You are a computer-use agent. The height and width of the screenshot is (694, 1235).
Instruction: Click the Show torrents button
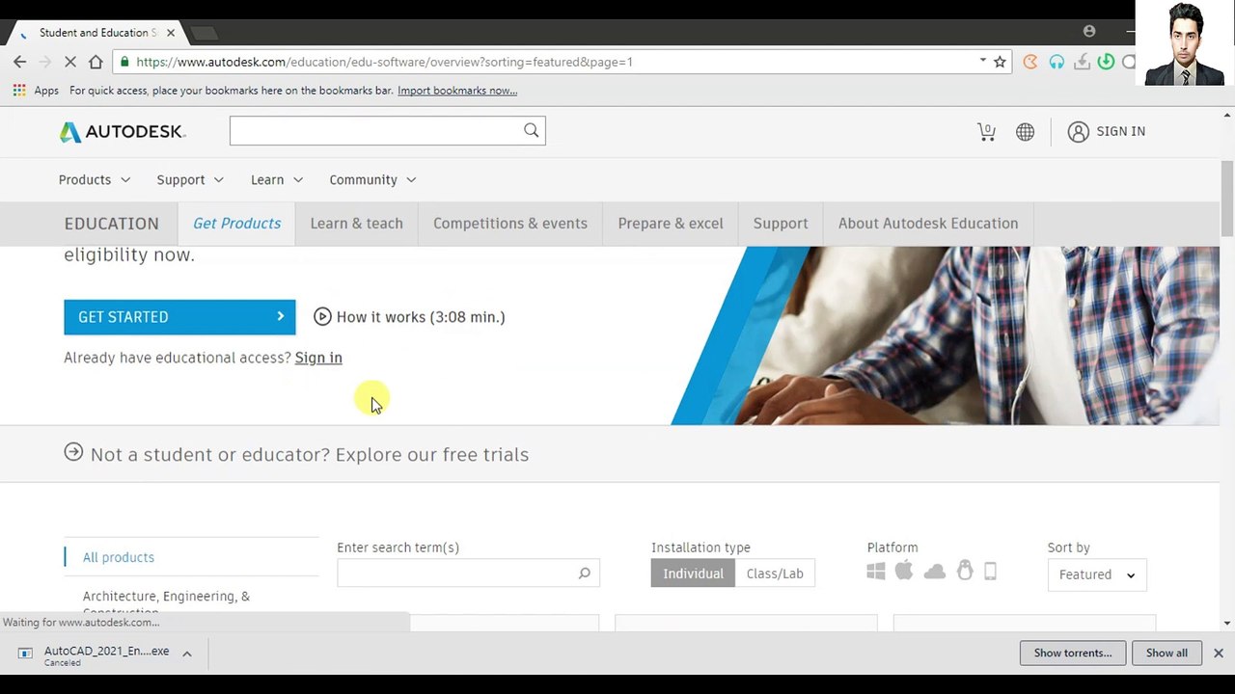[1073, 653]
